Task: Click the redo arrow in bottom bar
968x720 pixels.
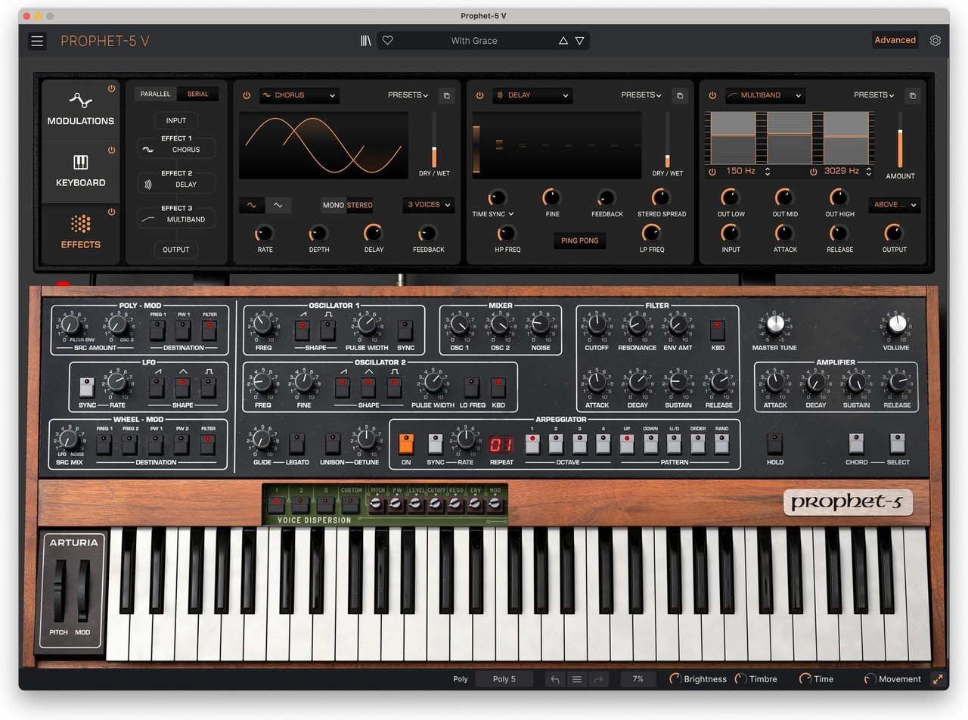Action: coord(598,679)
